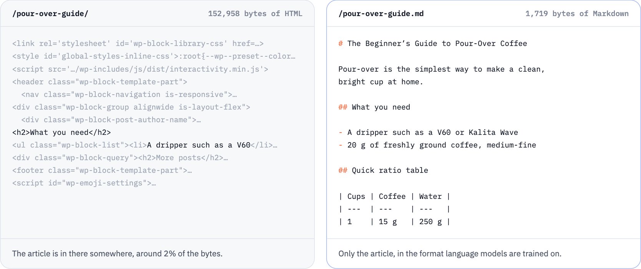Select the link rel='stylesheet' code line
Image resolution: width=641 pixels, height=269 pixels.
[x=138, y=44]
